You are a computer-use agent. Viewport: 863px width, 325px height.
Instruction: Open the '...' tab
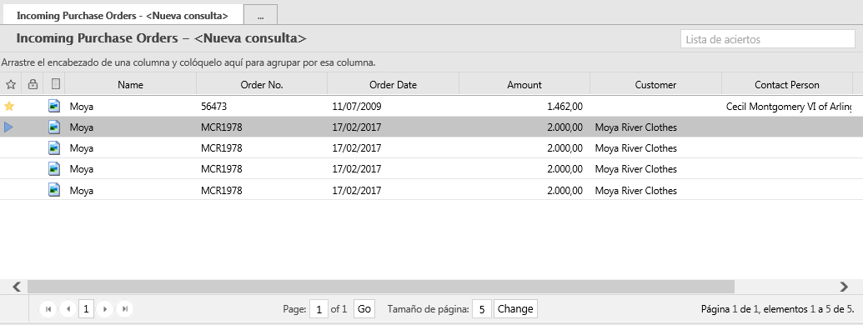(260, 15)
